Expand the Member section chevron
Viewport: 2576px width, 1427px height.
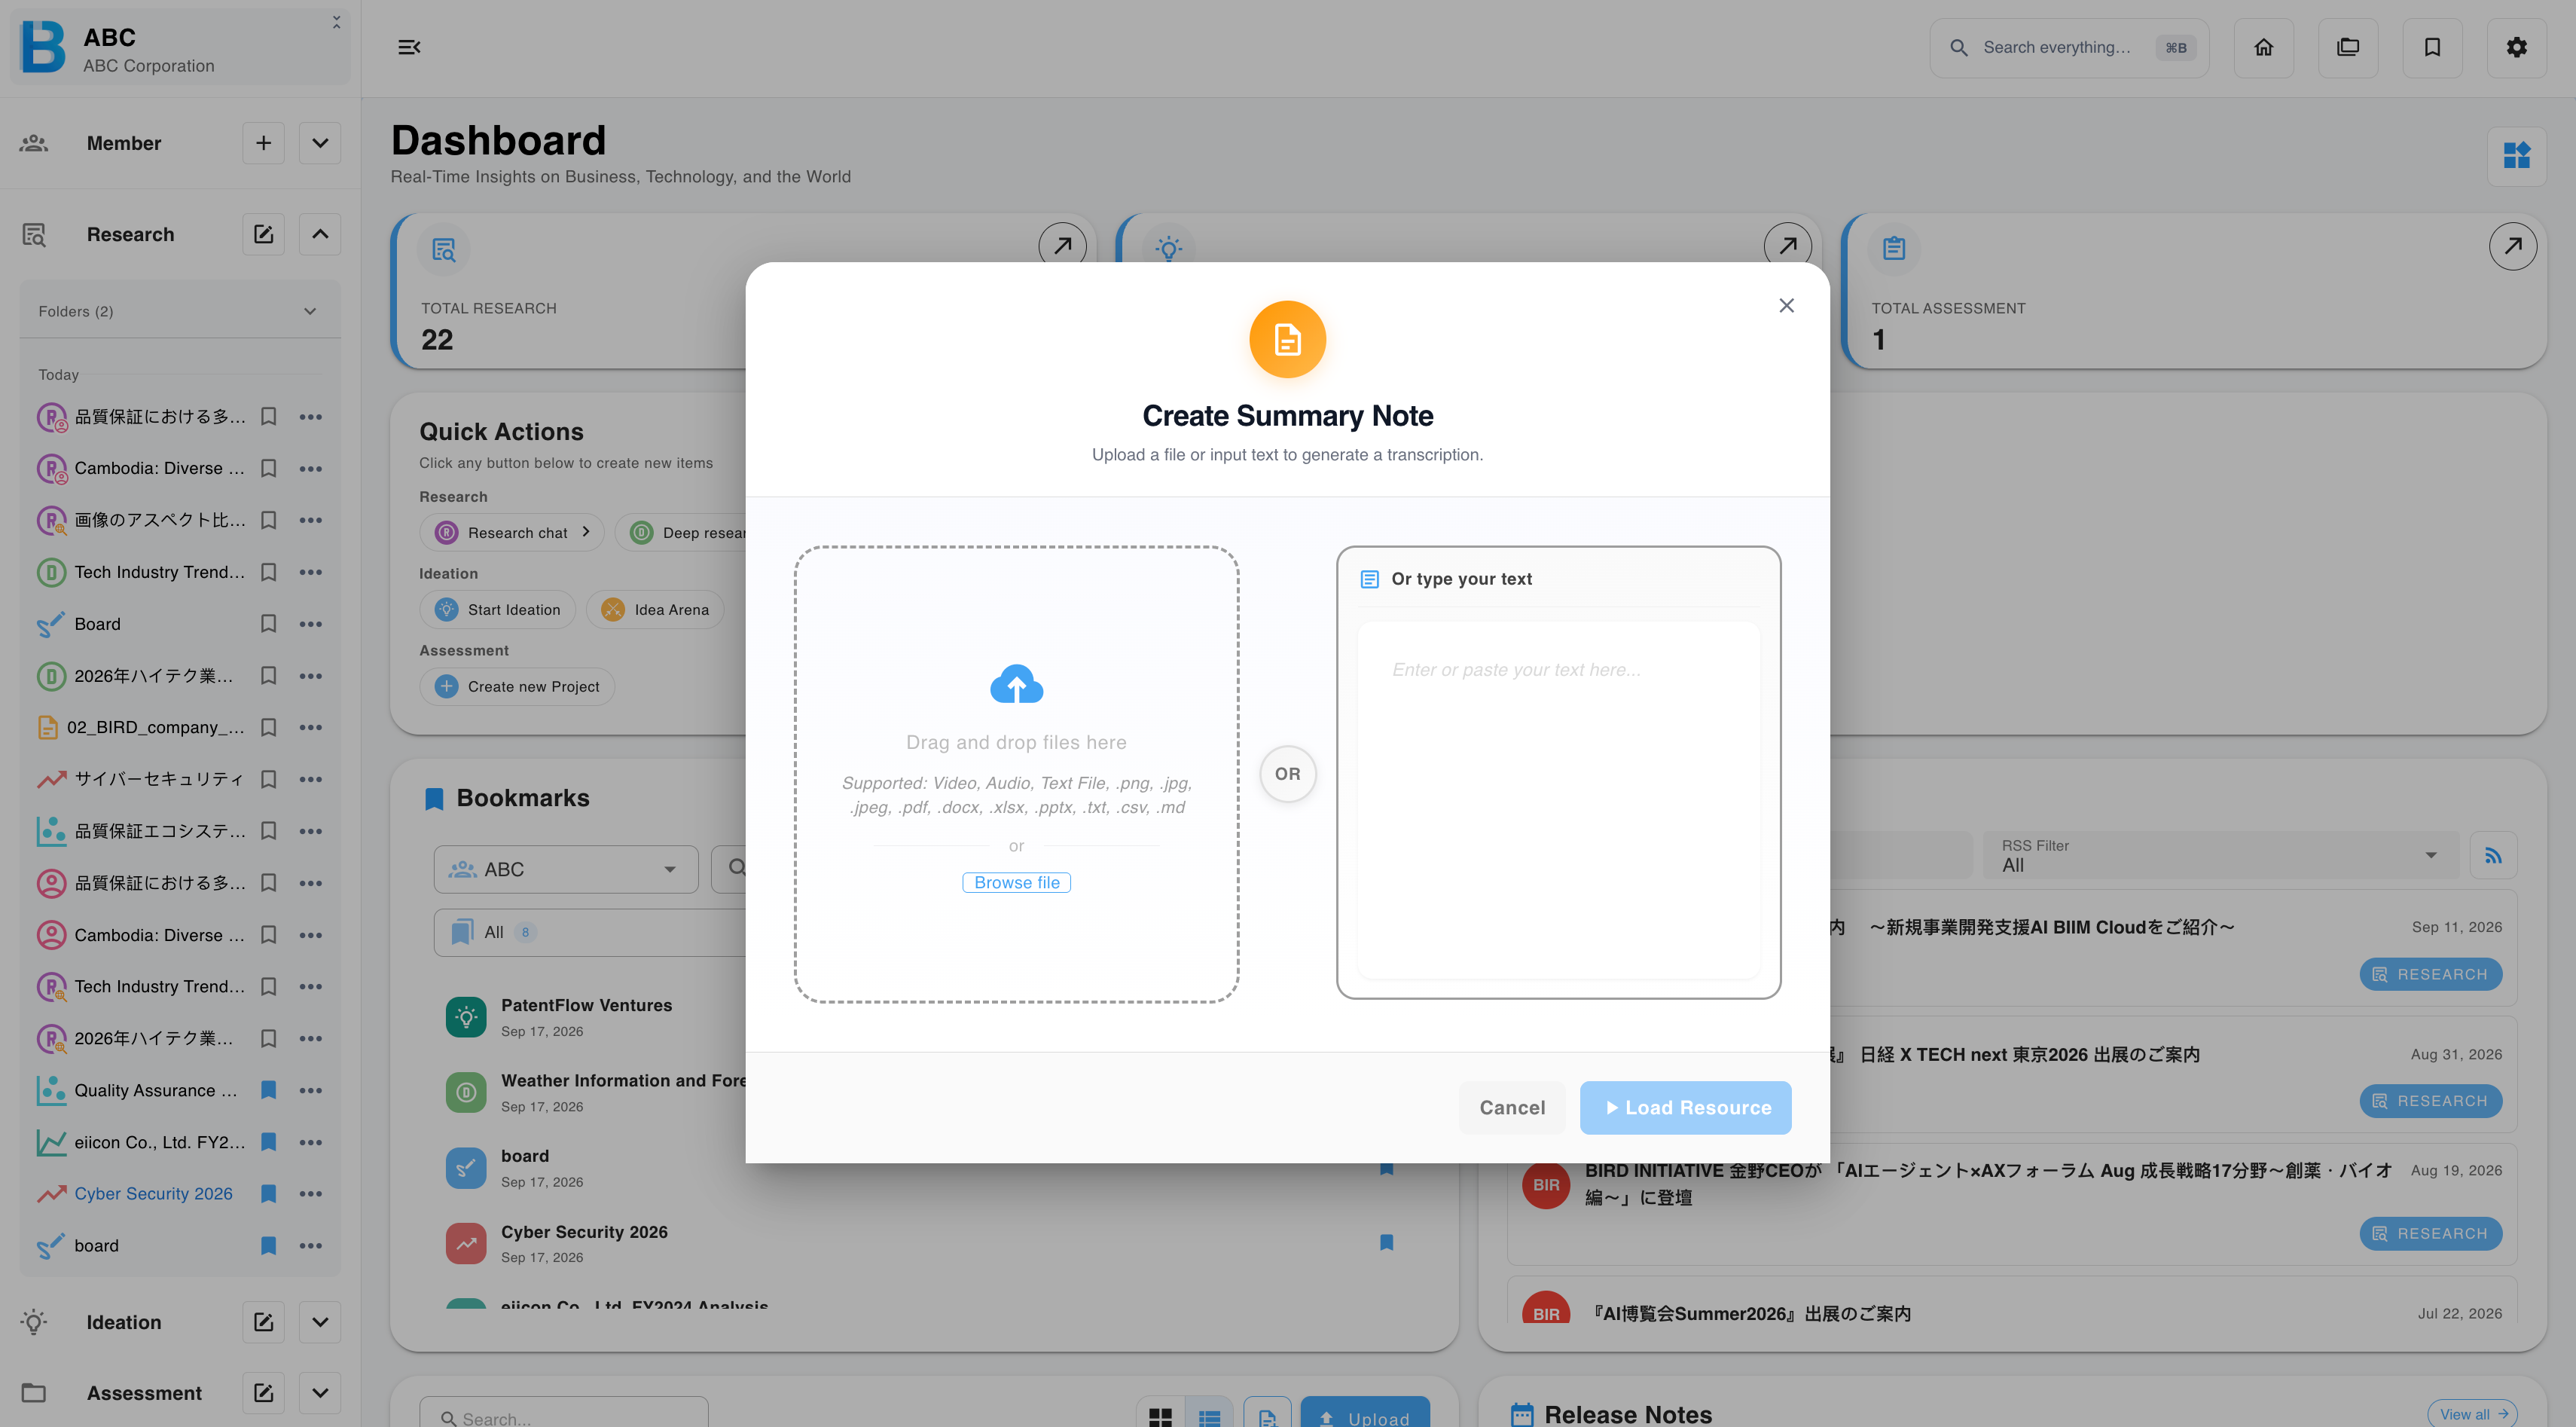coord(320,143)
